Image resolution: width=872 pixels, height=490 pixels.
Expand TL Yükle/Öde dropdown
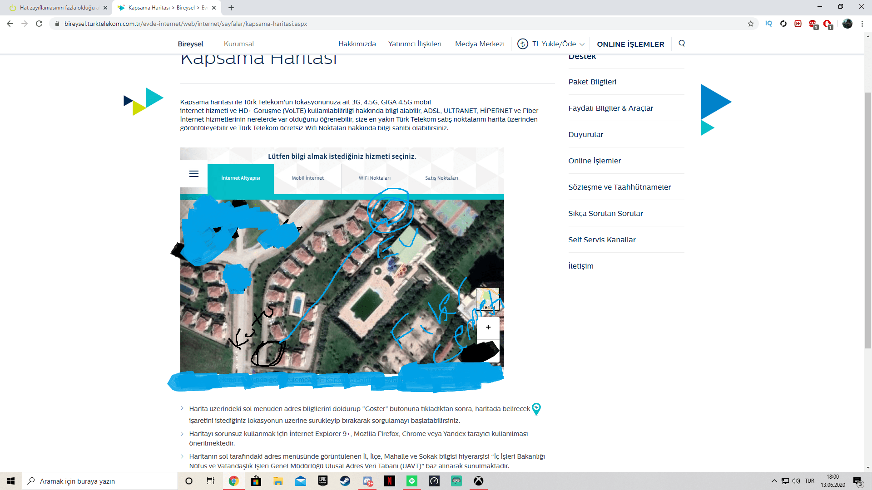click(x=555, y=44)
